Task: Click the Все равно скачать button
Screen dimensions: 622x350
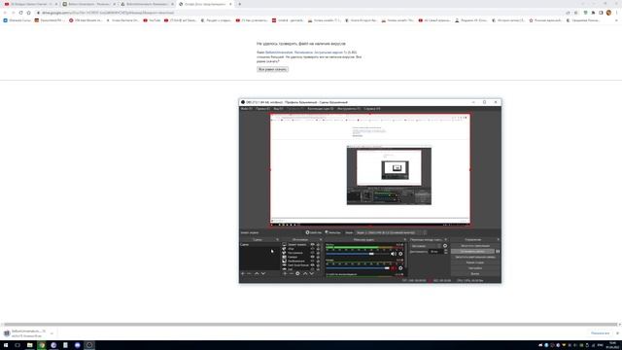Action: [272, 69]
